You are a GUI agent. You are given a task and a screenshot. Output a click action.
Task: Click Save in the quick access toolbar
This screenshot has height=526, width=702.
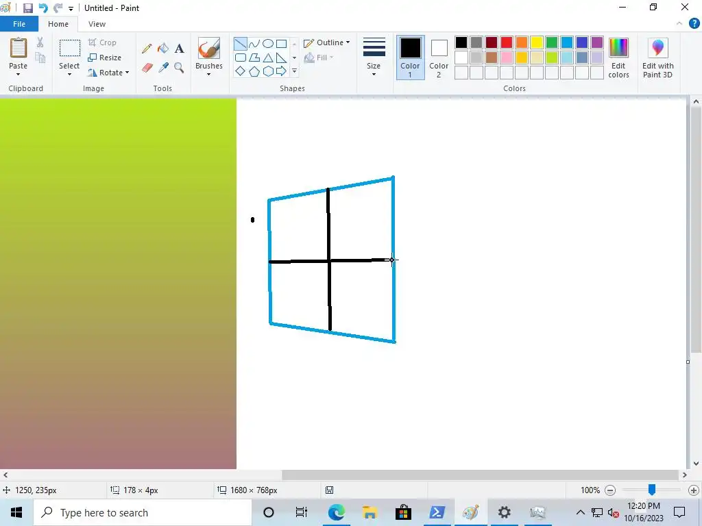[x=27, y=8]
